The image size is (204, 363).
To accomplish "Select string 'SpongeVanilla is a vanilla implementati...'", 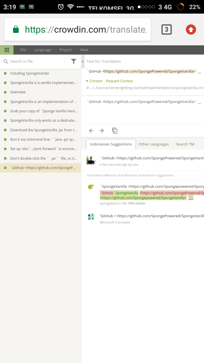I will point(41,83).
